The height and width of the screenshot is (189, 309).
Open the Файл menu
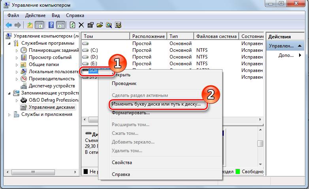coord(13,15)
